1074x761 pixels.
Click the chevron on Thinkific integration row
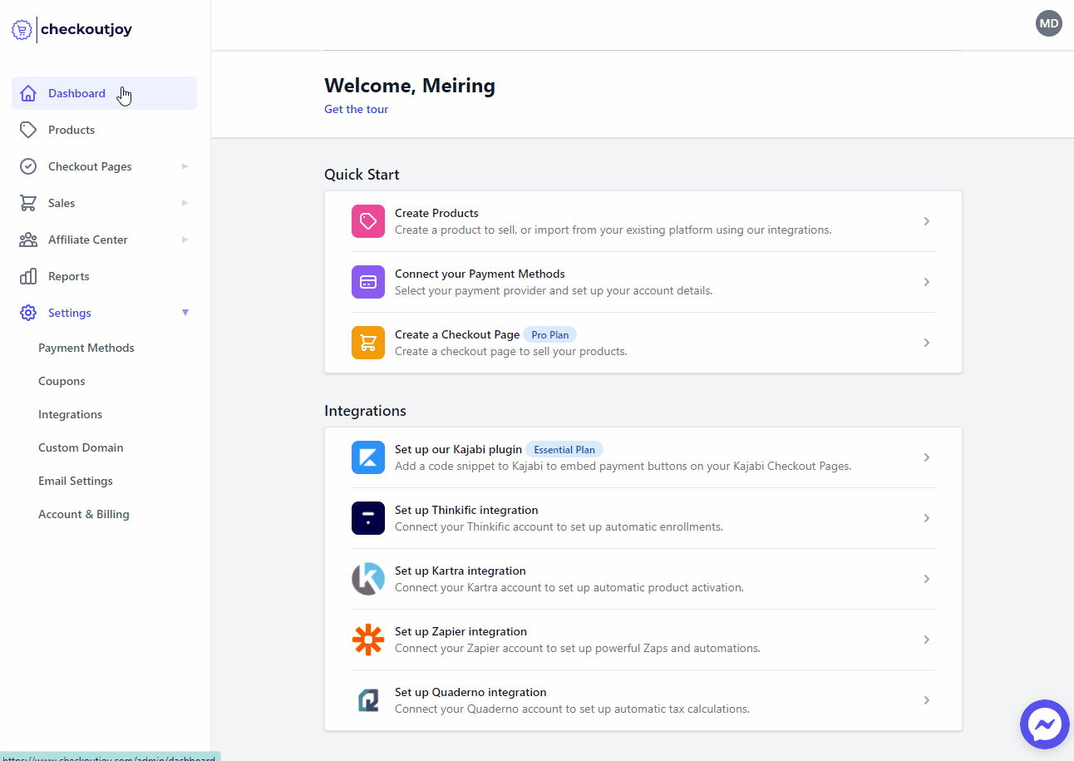(926, 518)
